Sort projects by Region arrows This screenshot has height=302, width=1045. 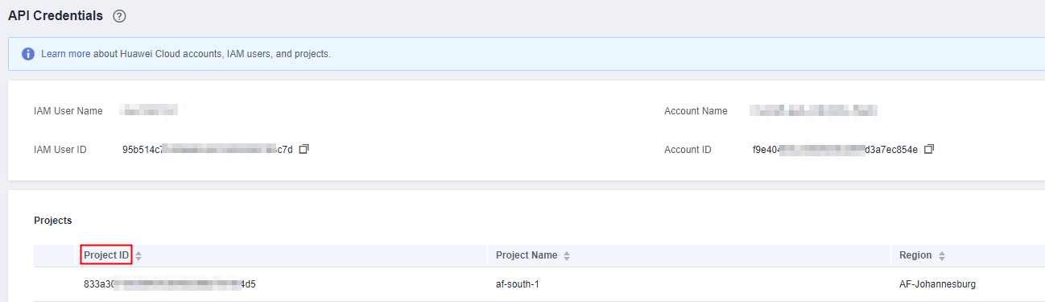click(942, 255)
